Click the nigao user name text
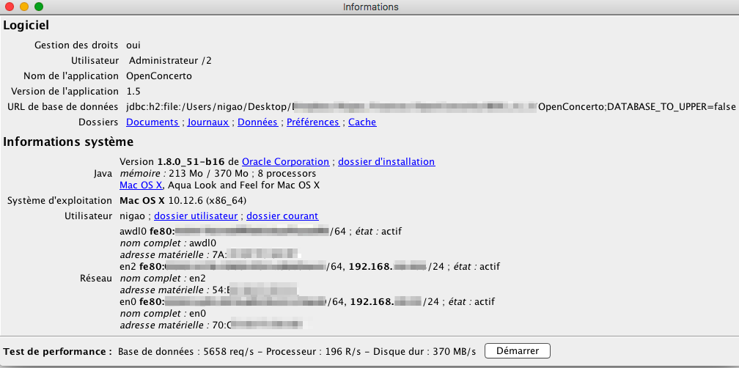Viewport: 739px width, 368px height. click(134, 216)
